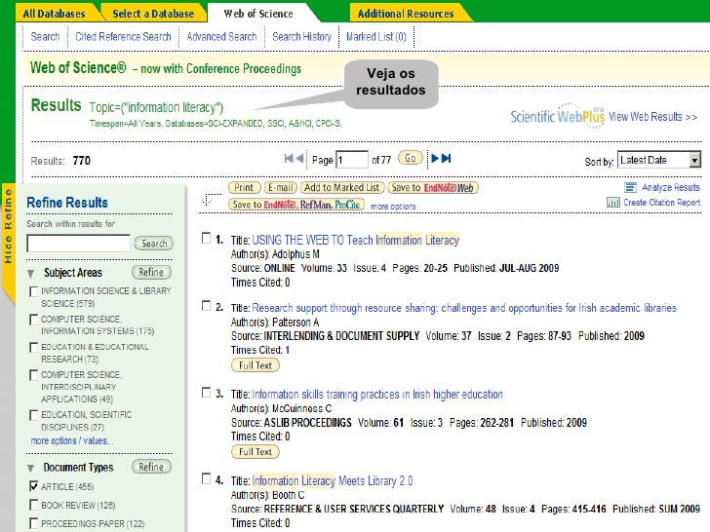Check Education & Educational Research box
This screenshot has width=710, height=532.
pyautogui.click(x=33, y=348)
